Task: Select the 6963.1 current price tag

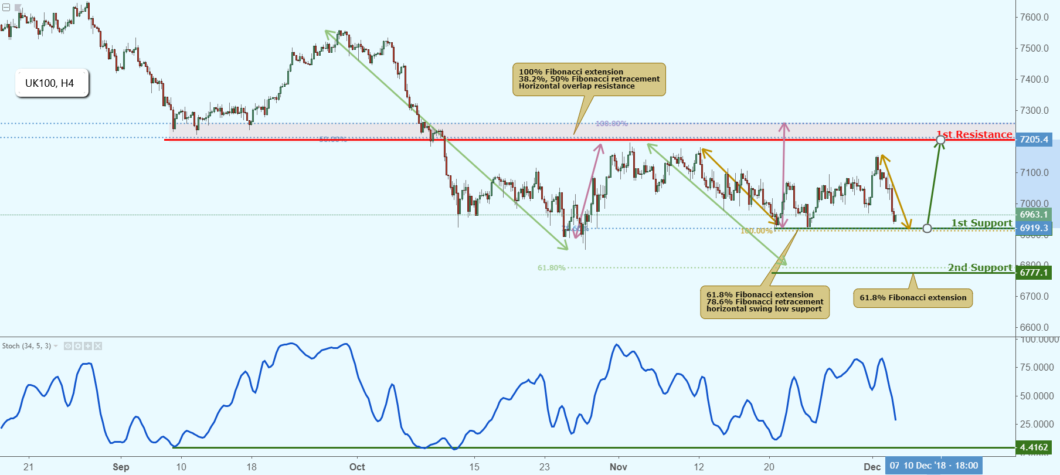Action: tap(1034, 215)
